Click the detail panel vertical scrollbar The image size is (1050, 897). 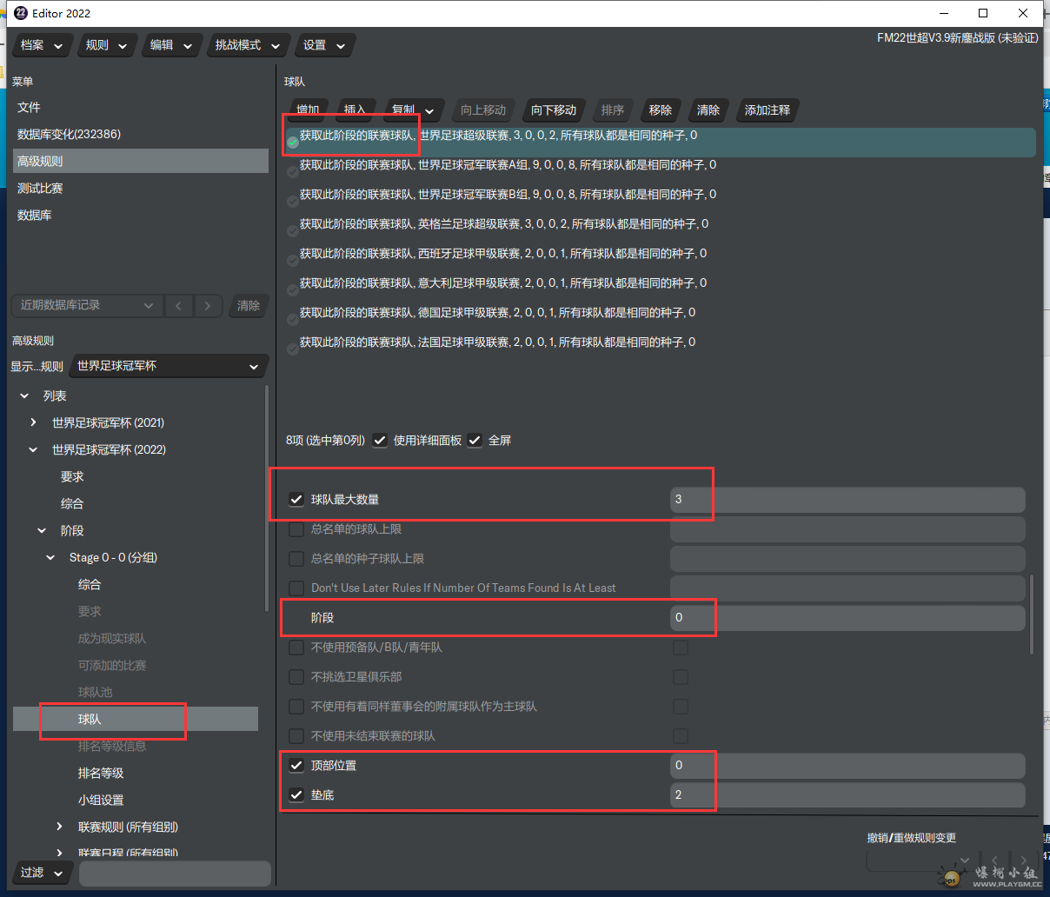pyautogui.click(x=1032, y=614)
